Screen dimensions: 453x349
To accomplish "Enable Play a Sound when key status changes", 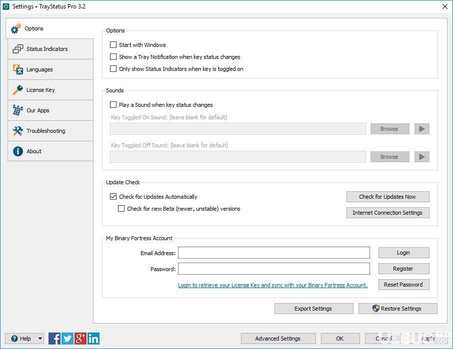I will tap(113, 105).
